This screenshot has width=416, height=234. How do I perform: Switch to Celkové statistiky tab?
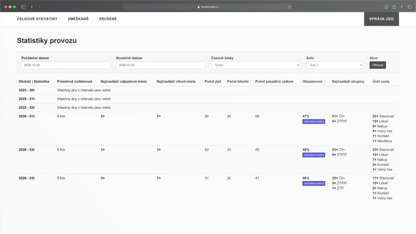click(37, 19)
